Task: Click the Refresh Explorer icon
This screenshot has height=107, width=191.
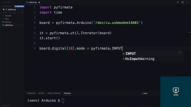Action: 19,12
